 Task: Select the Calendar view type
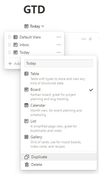point(59,110)
